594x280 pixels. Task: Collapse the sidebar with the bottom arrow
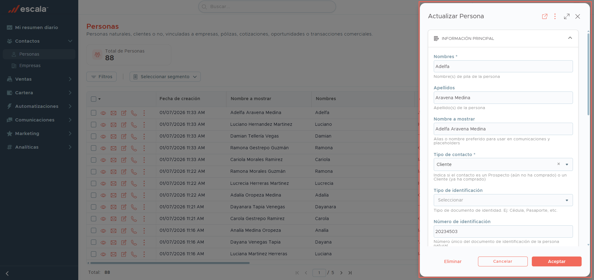(x=7, y=274)
